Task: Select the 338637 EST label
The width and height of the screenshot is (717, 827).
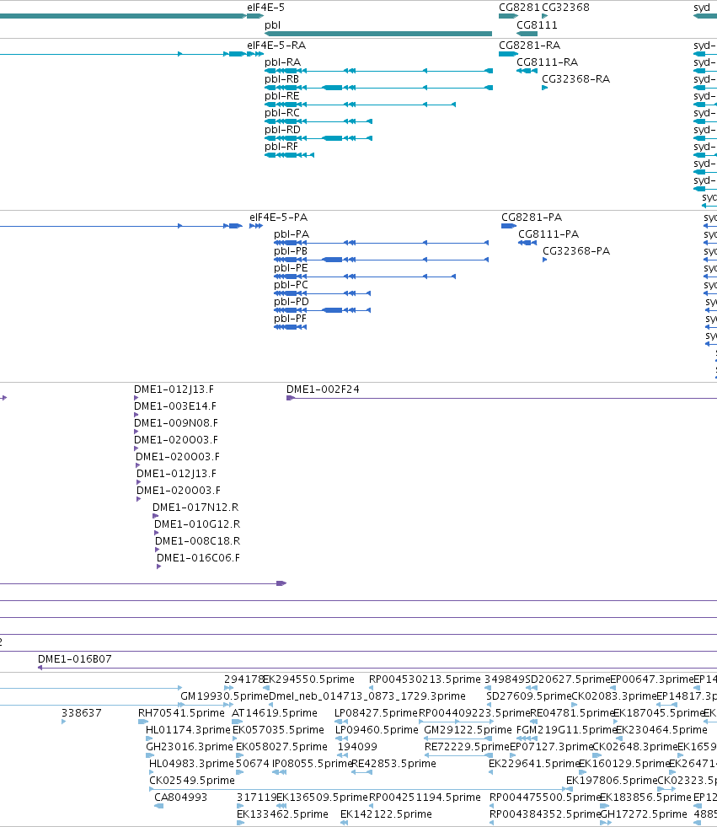Action: (x=81, y=713)
